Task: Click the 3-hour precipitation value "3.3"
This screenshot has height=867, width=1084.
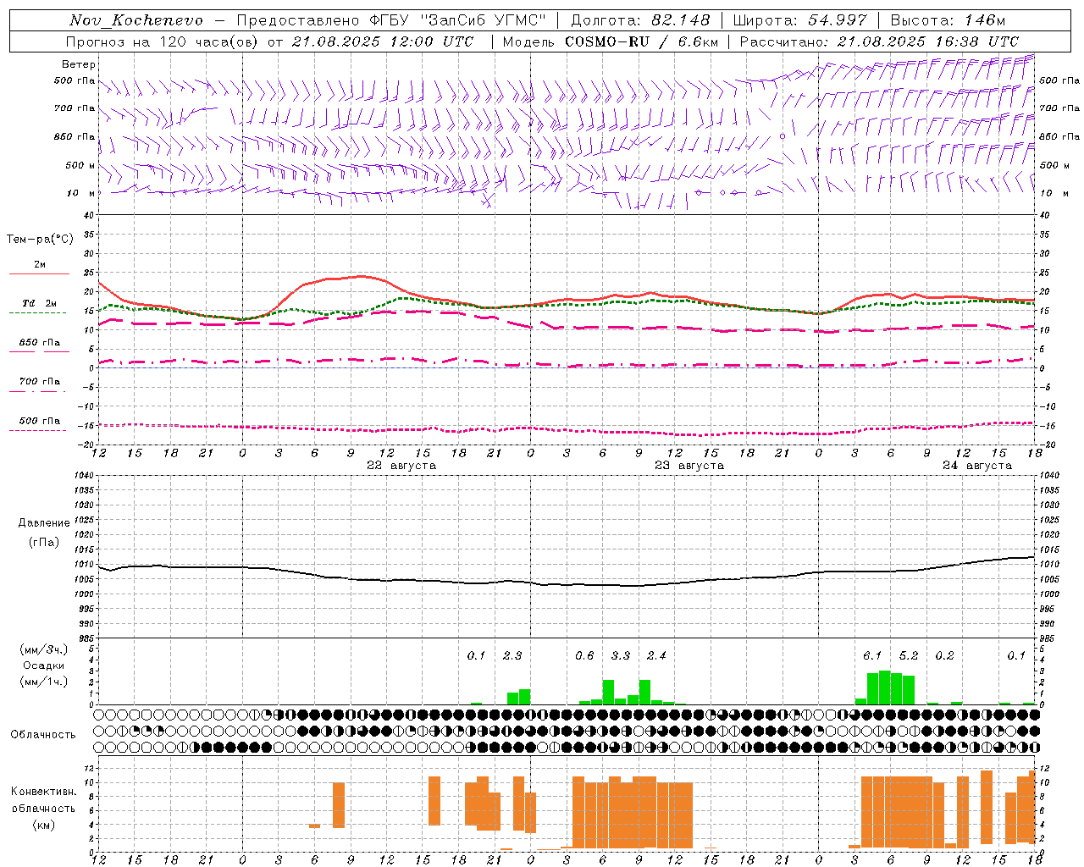Action: [x=621, y=656]
